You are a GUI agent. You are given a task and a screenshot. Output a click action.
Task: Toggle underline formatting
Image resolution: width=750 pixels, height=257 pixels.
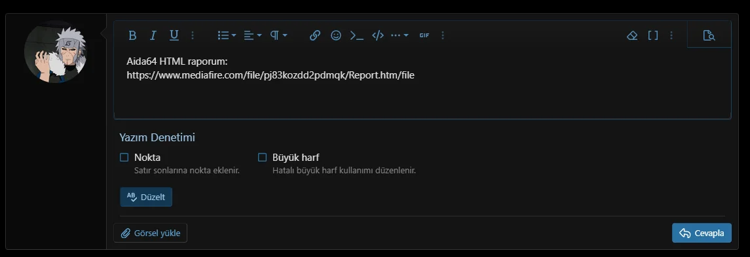[x=174, y=35]
